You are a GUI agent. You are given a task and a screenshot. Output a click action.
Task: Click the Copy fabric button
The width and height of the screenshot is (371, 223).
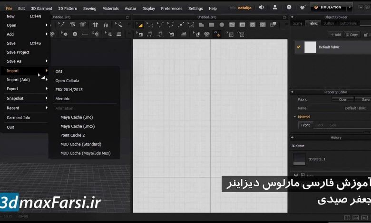click(x=351, y=35)
